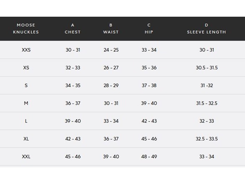The image size is (245, 184).
Task: Select the C Hip column header
Action: pos(149,28)
